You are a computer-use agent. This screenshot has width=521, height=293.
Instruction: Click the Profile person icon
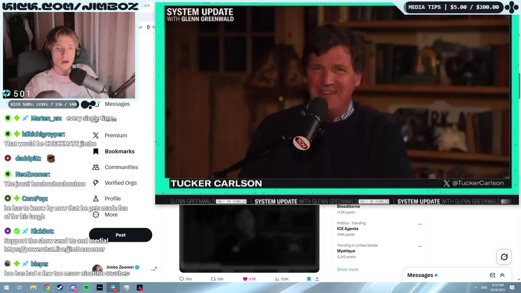point(96,199)
